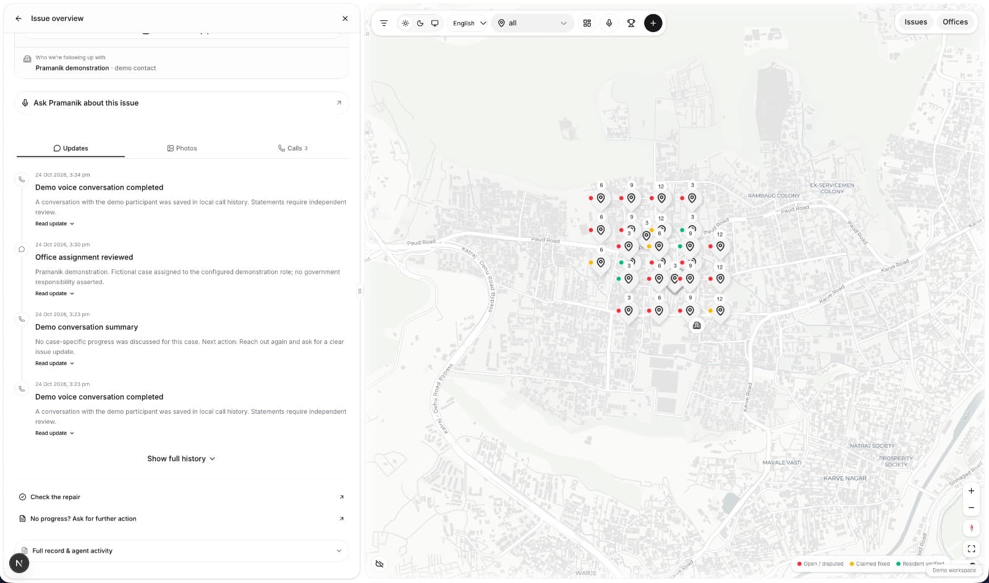
Task: Select the Updates tab
Action: point(70,148)
